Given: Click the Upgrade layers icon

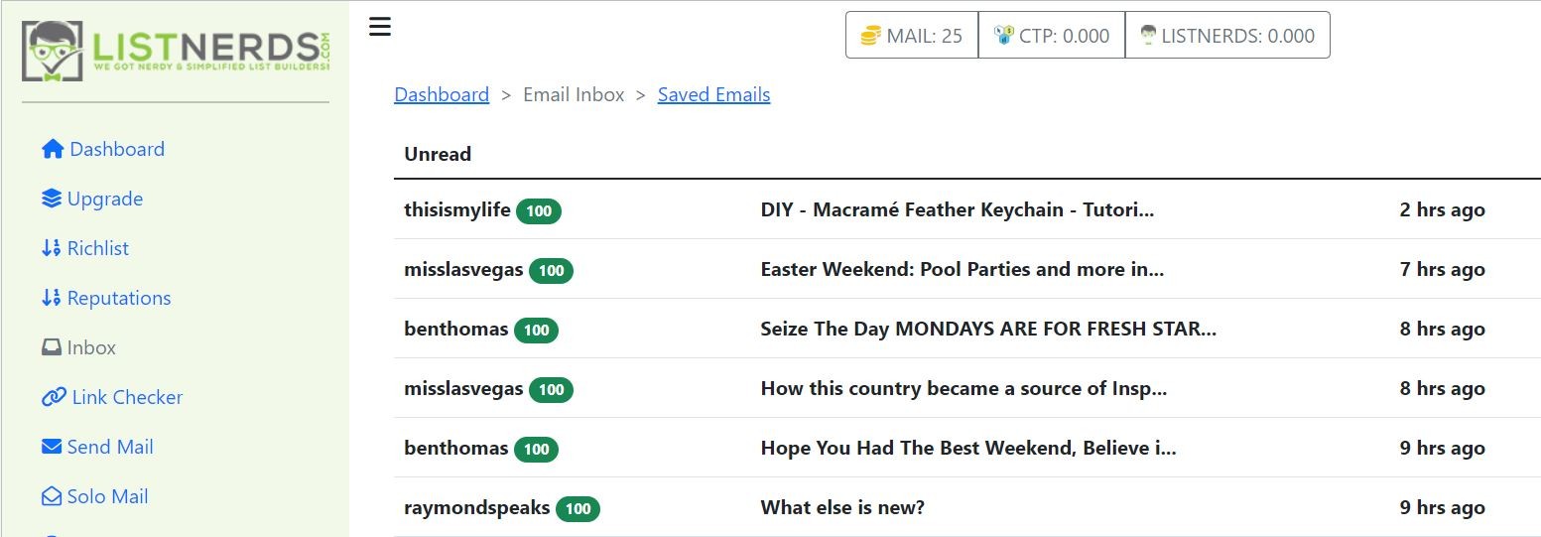Looking at the screenshot, I should point(52,199).
